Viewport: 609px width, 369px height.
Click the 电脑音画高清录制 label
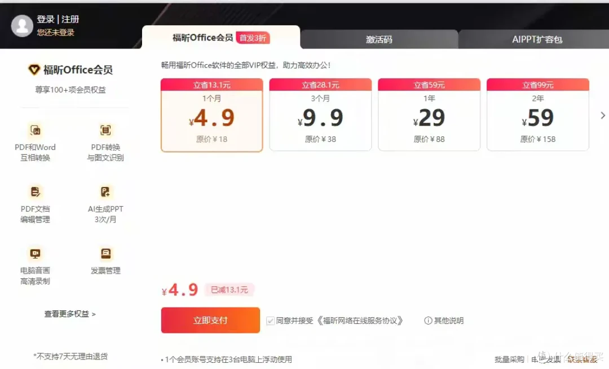point(36,276)
